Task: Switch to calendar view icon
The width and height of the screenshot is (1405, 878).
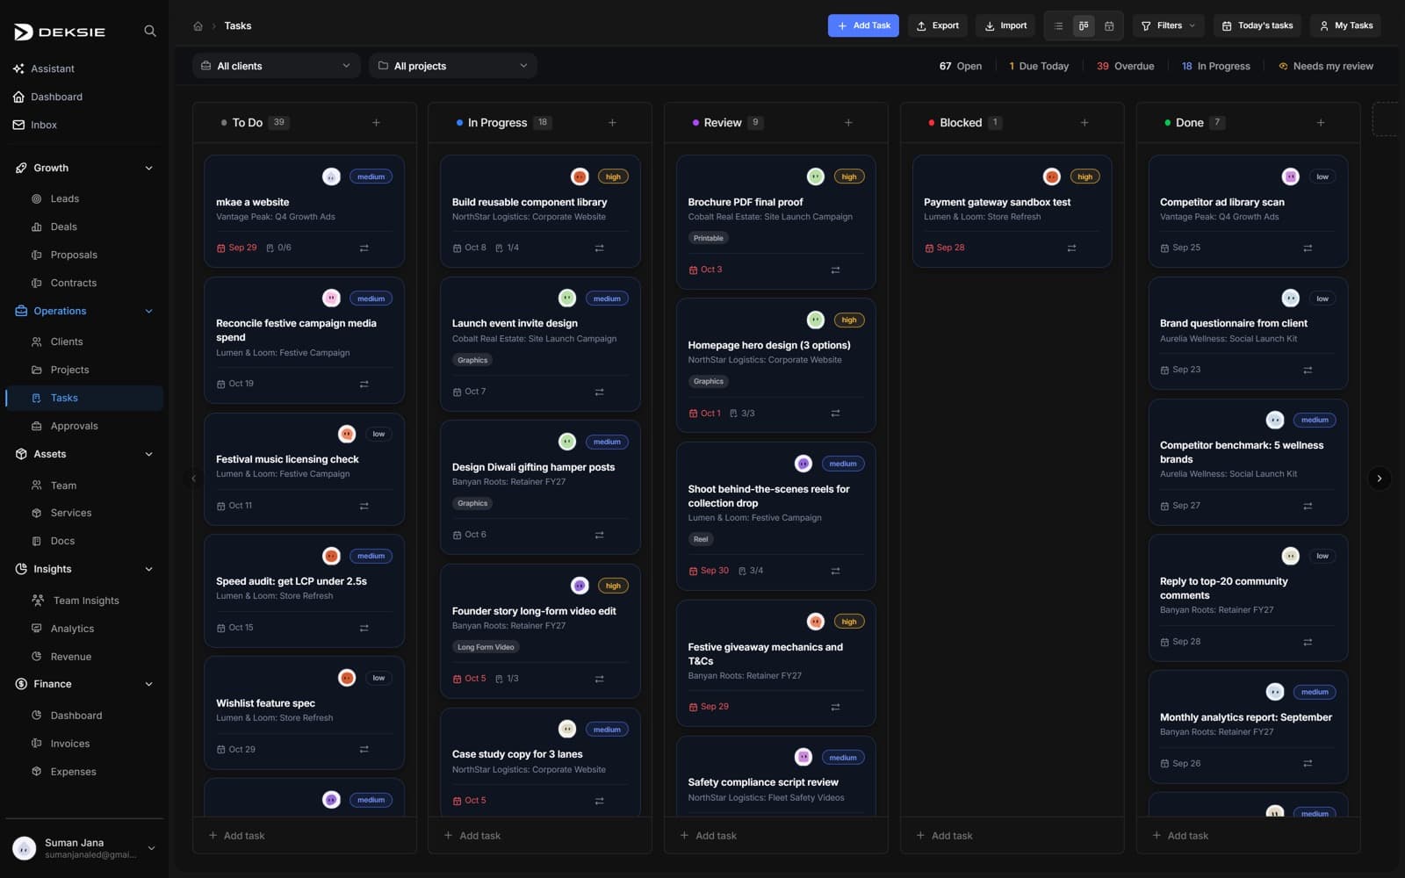Action: [1109, 25]
